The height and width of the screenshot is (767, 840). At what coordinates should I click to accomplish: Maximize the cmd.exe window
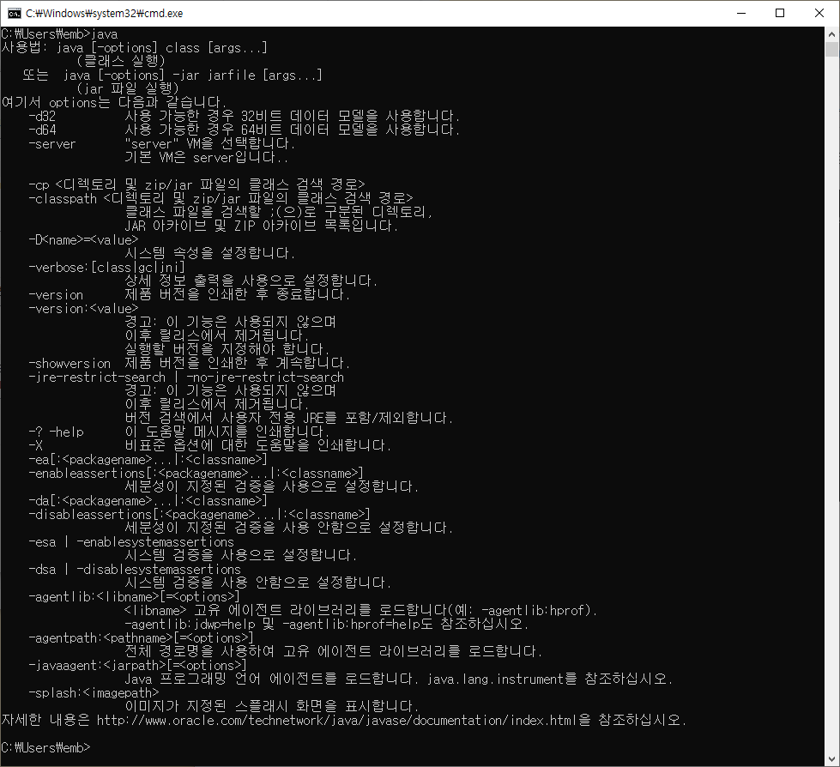(x=780, y=14)
